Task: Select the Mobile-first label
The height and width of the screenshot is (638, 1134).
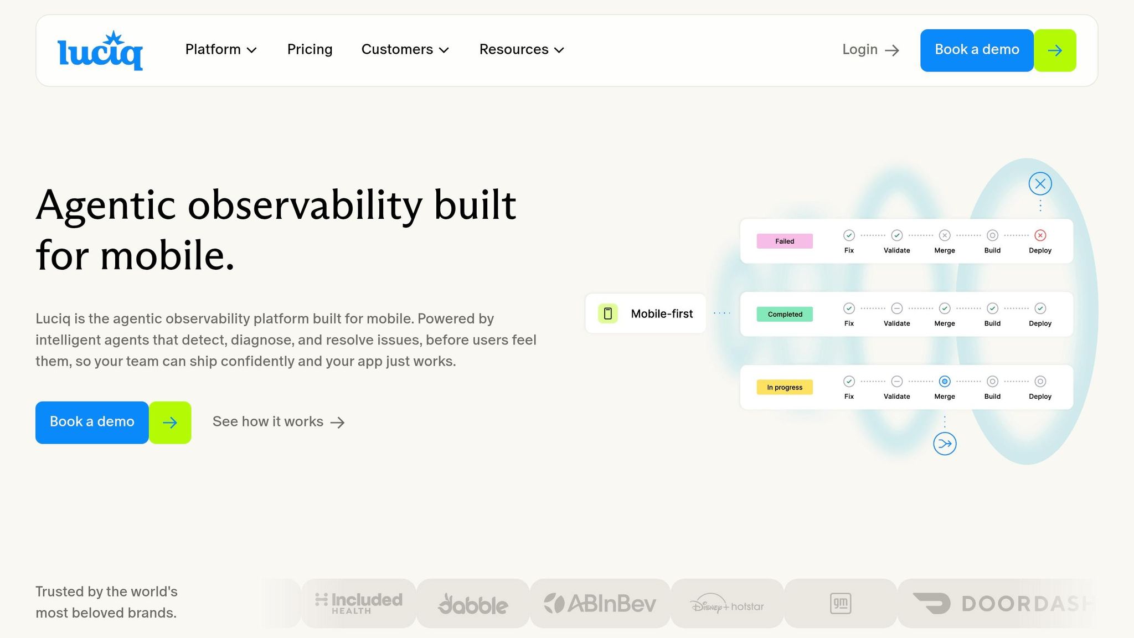Action: 662,313
